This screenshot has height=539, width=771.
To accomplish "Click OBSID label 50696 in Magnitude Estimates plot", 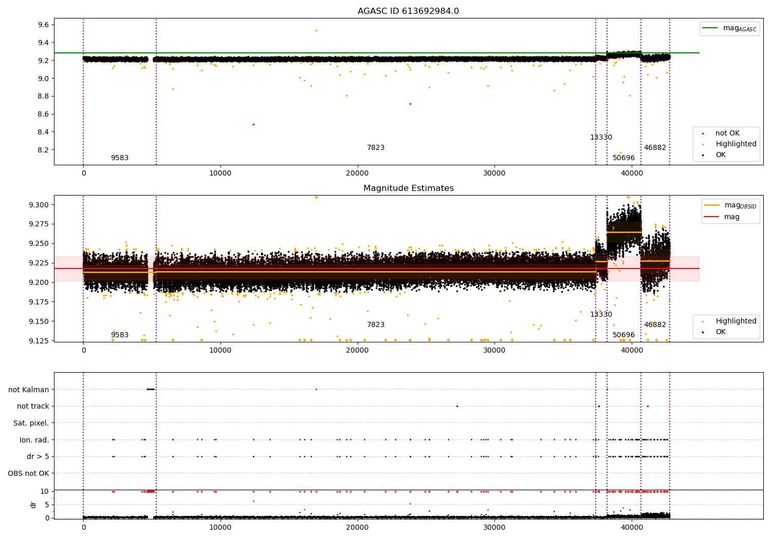I will point(623,335).
